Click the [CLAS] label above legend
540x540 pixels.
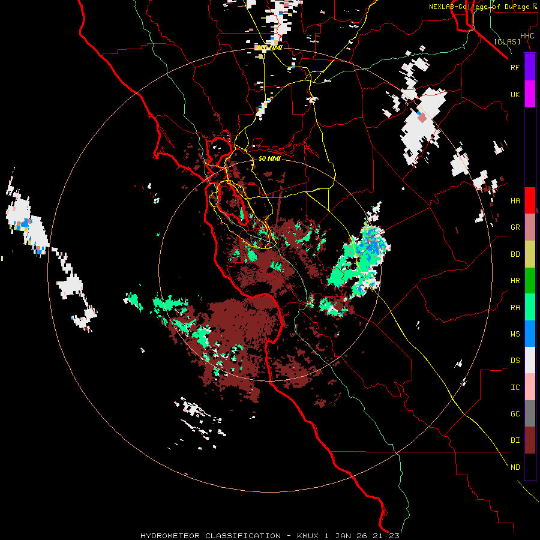(x=507, y=41)
